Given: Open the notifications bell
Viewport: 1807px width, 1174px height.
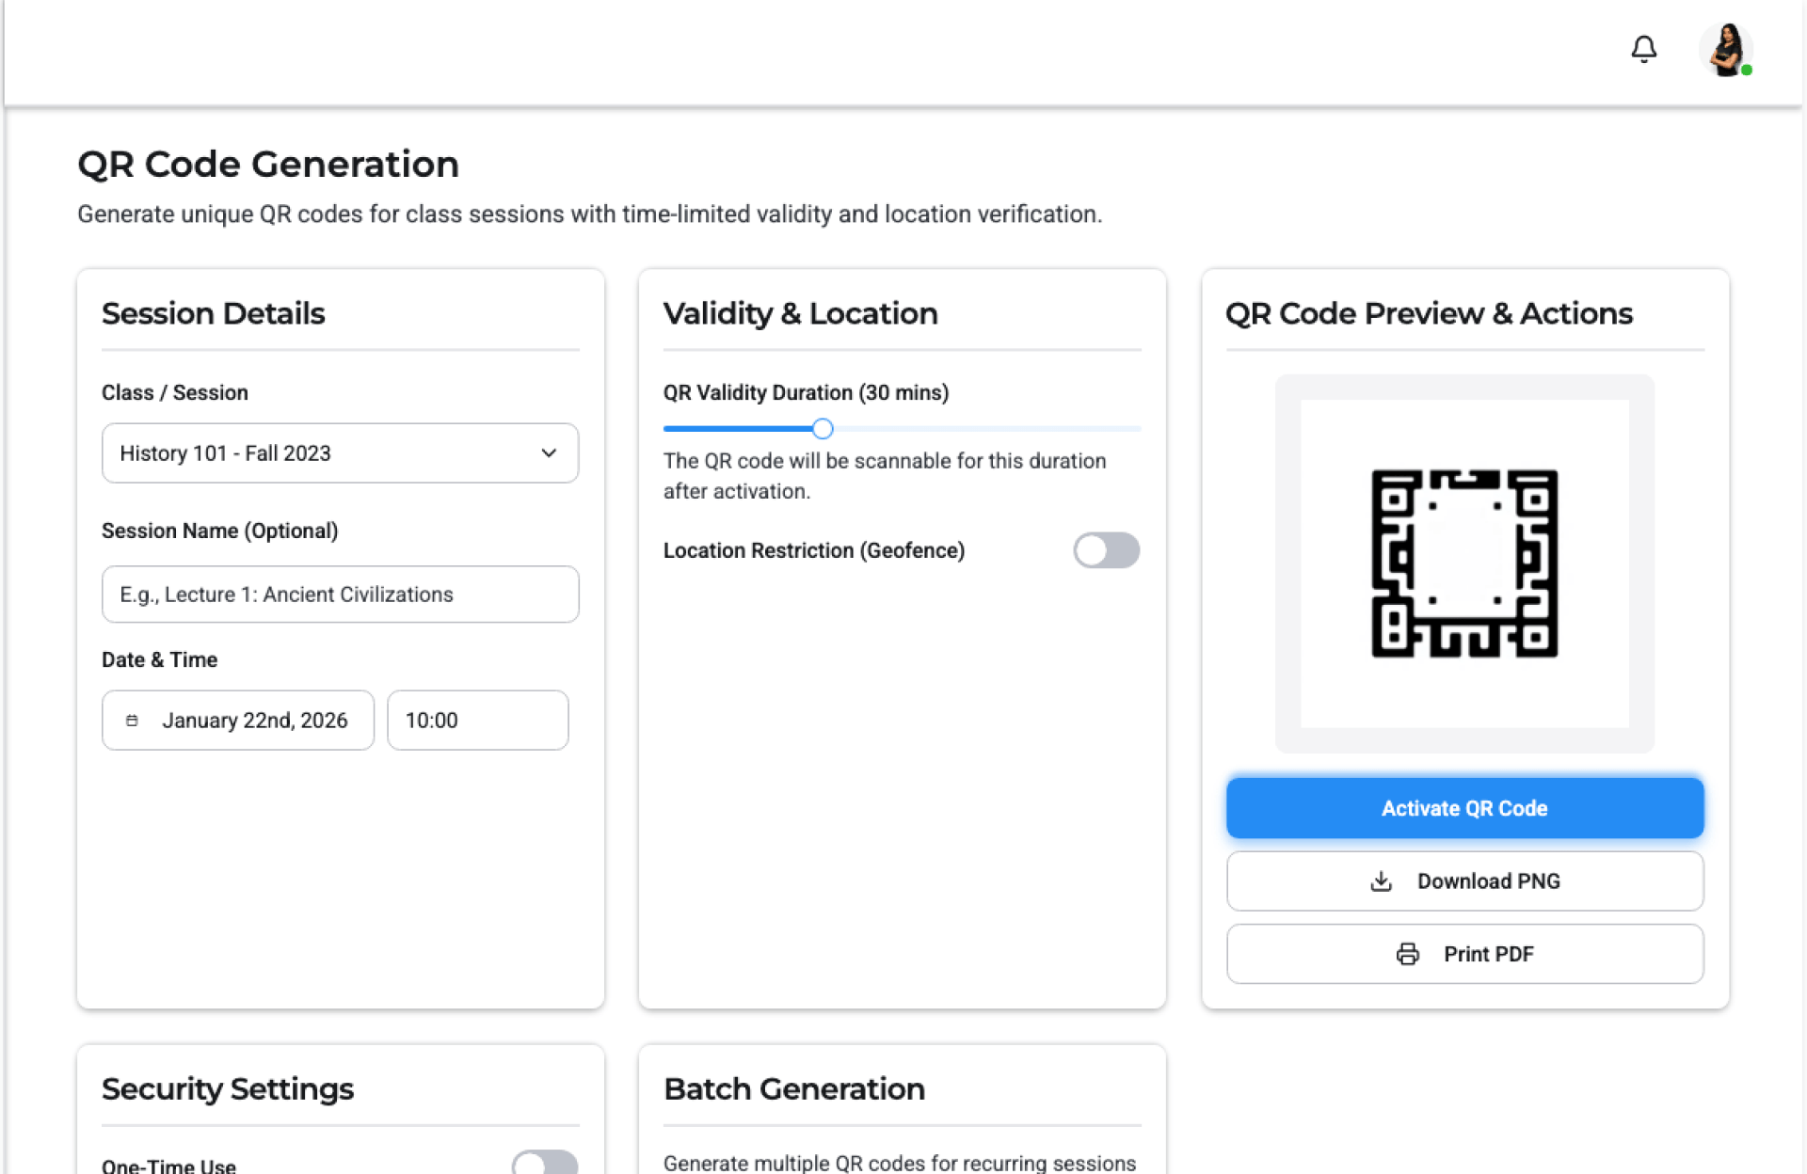Looking at the screenshot, I should point(1643,49).
